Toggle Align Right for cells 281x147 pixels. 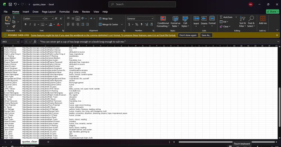point(78,24)
